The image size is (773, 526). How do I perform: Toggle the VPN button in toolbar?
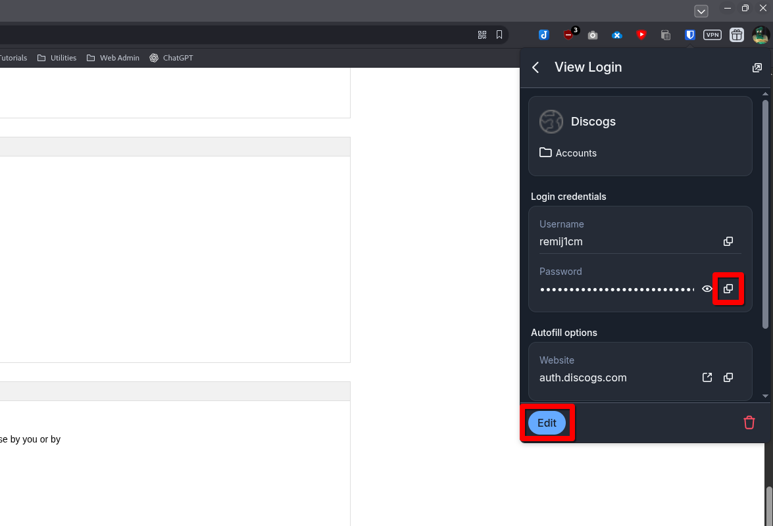(712, 35)
